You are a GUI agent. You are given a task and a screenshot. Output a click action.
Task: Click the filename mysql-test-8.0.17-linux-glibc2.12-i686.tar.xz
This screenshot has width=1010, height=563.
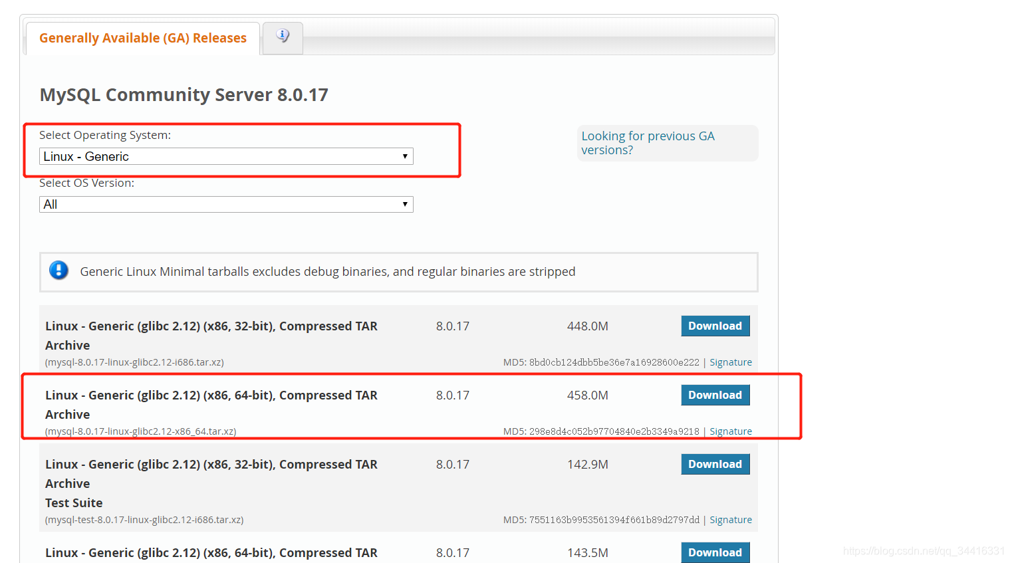[x=144, y=520]
